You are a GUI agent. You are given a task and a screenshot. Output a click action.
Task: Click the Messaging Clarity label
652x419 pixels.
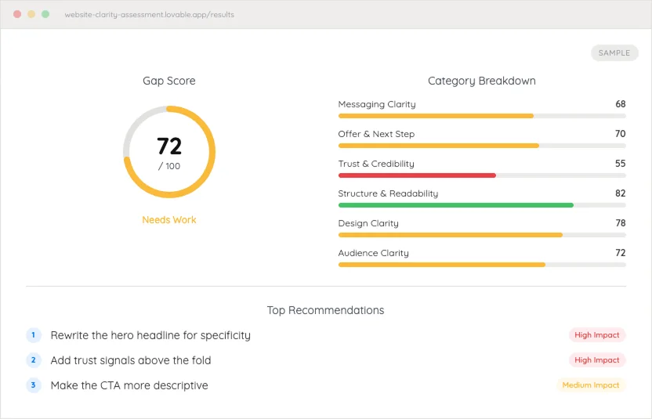click(x=377, y=104)
